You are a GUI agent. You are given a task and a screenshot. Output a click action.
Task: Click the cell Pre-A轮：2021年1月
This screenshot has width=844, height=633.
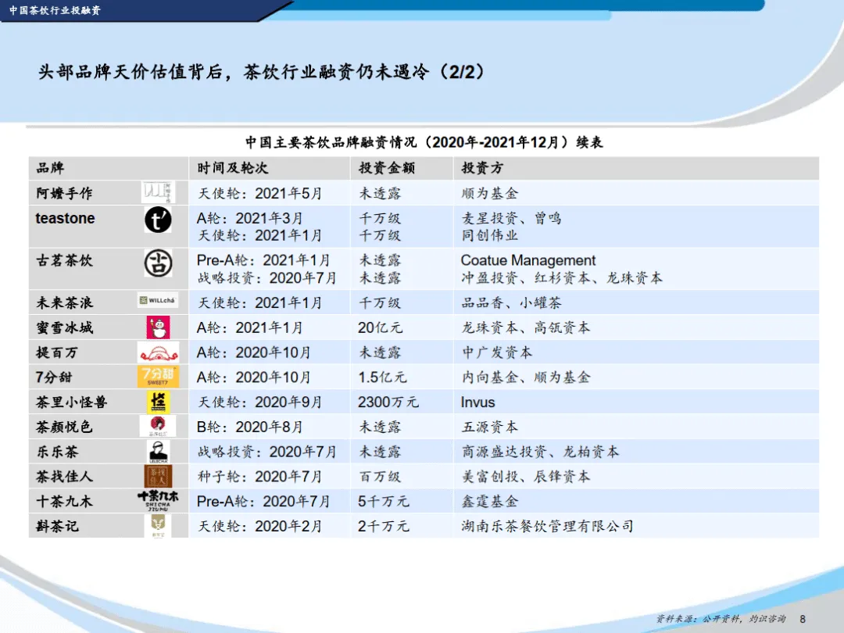(x=263, y=260)
